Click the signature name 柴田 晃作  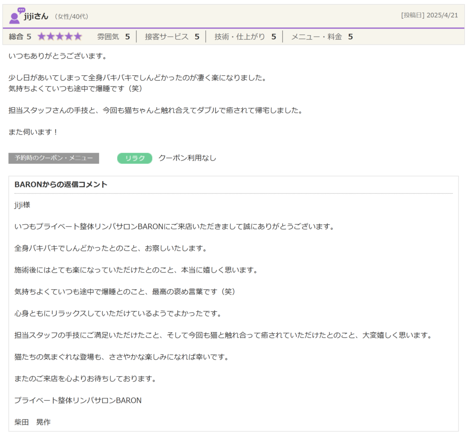32,422
